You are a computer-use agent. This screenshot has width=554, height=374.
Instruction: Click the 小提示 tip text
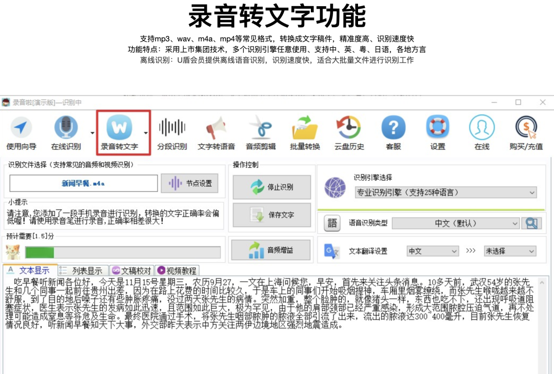click(113, 217)
